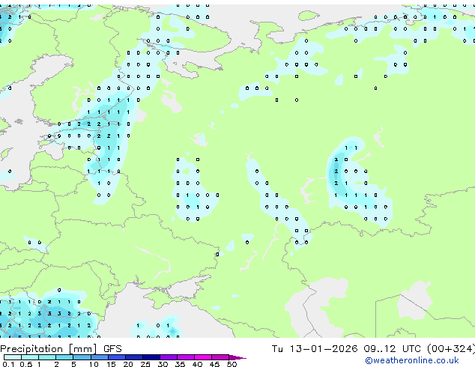Select the 'Tu 13-01-2026 09..12 UTC (00+324)' timestamp
The image size is (475, 367).
pos(373,349)
